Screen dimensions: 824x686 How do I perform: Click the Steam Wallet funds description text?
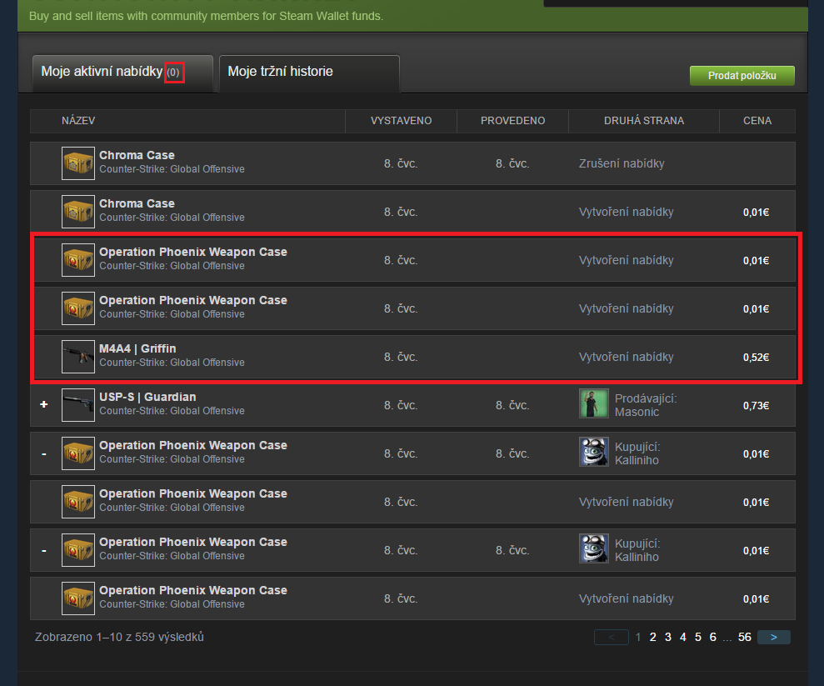tap(206, 16)
